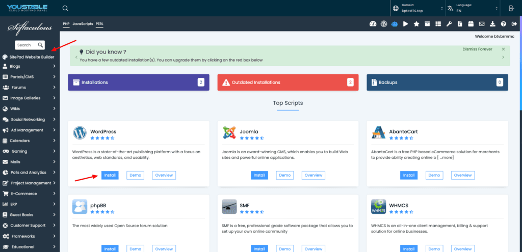This screenshot has height=252, width=522.
Task: Click the blue AI robot icon
Action: (x=395, y=24)
